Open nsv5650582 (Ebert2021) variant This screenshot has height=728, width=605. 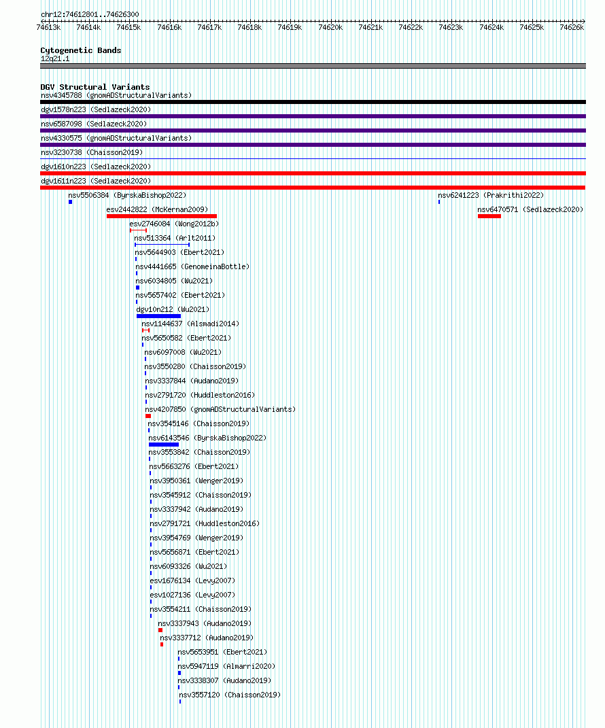(x=186, y=338)
